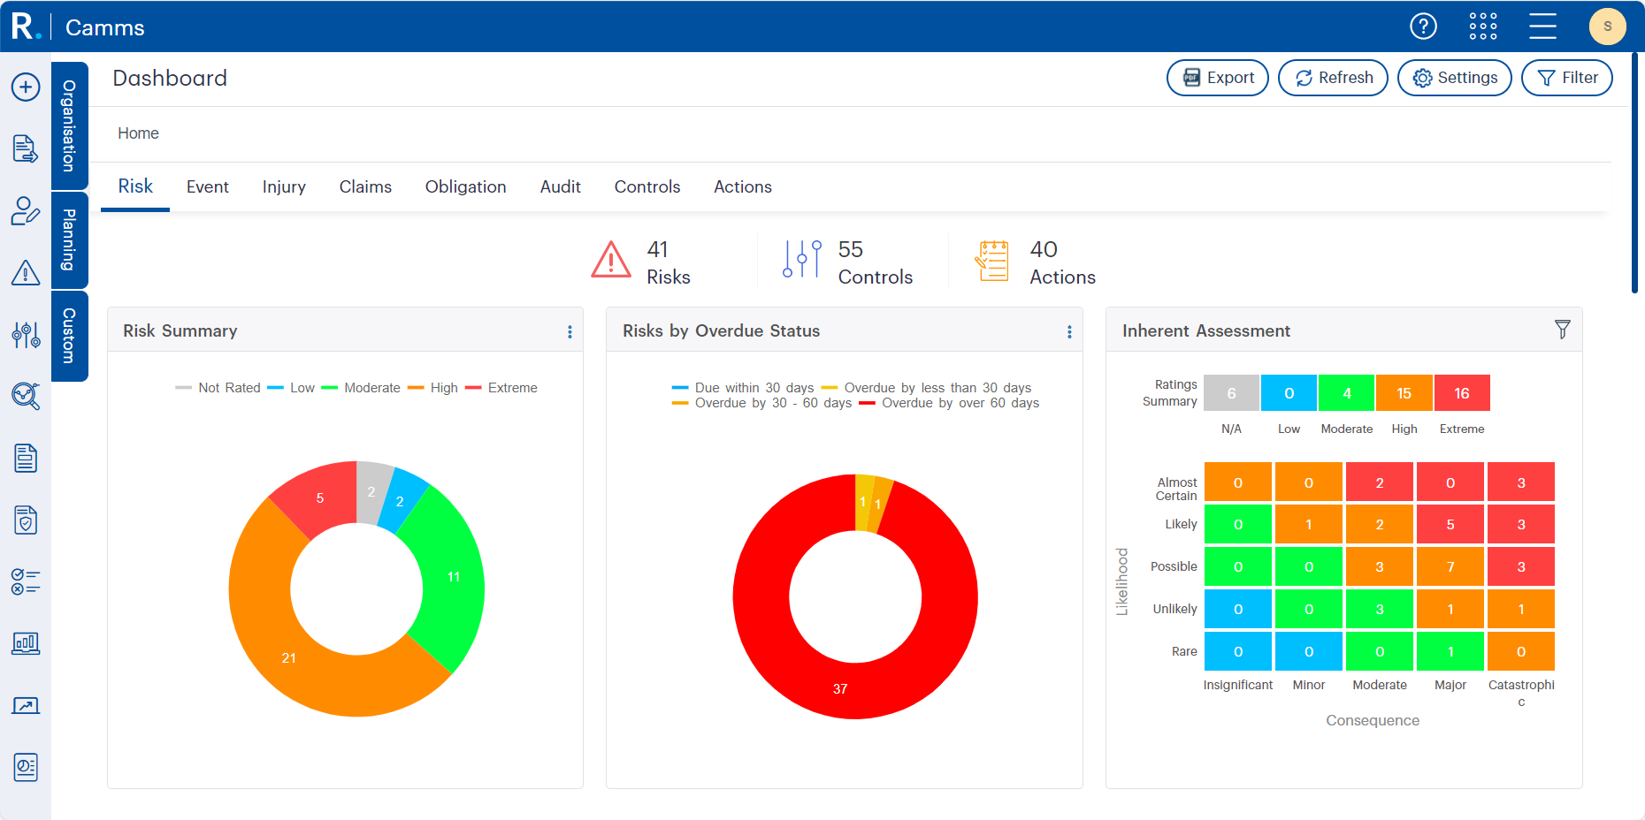Open the user edit icon in sidebar
Viewport: 1645px width, 820px height.
[x=26, y=211]
